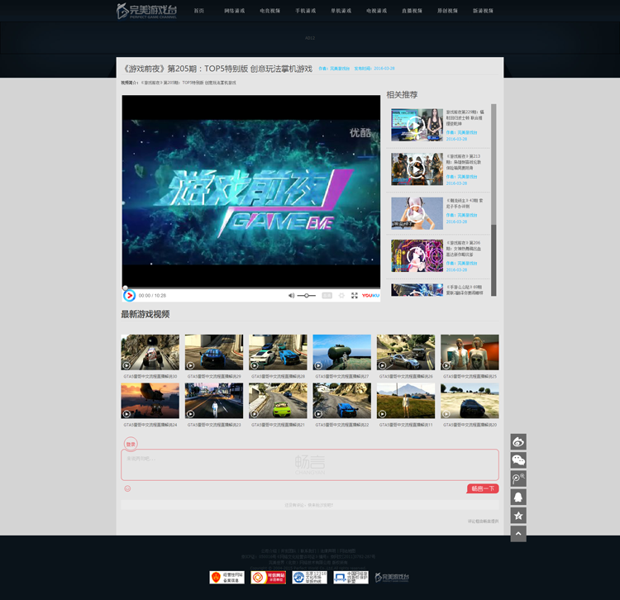Click the 经营性网站备案信息 footer badge
The height and width of the screenshot is (600, 620).
tap(227, 578)
